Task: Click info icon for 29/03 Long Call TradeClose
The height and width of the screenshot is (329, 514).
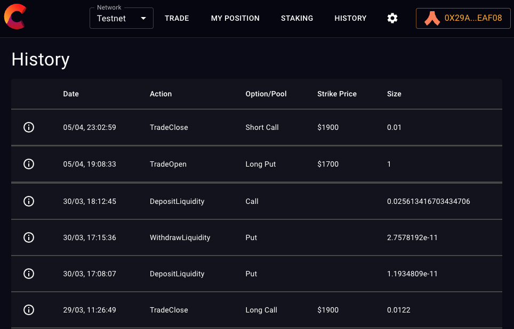Action: (29, 310)
